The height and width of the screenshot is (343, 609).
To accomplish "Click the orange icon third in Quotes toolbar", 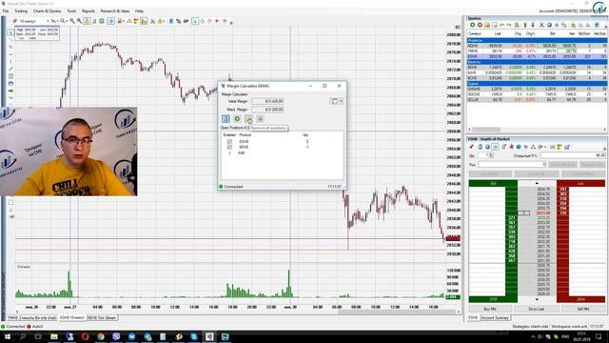I will pyautogui.click(x=487, y=25).
